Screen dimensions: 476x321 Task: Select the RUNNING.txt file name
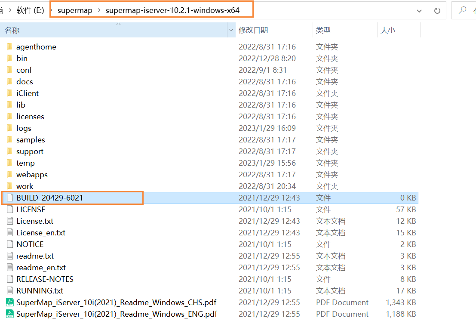[x=40, y=291]
